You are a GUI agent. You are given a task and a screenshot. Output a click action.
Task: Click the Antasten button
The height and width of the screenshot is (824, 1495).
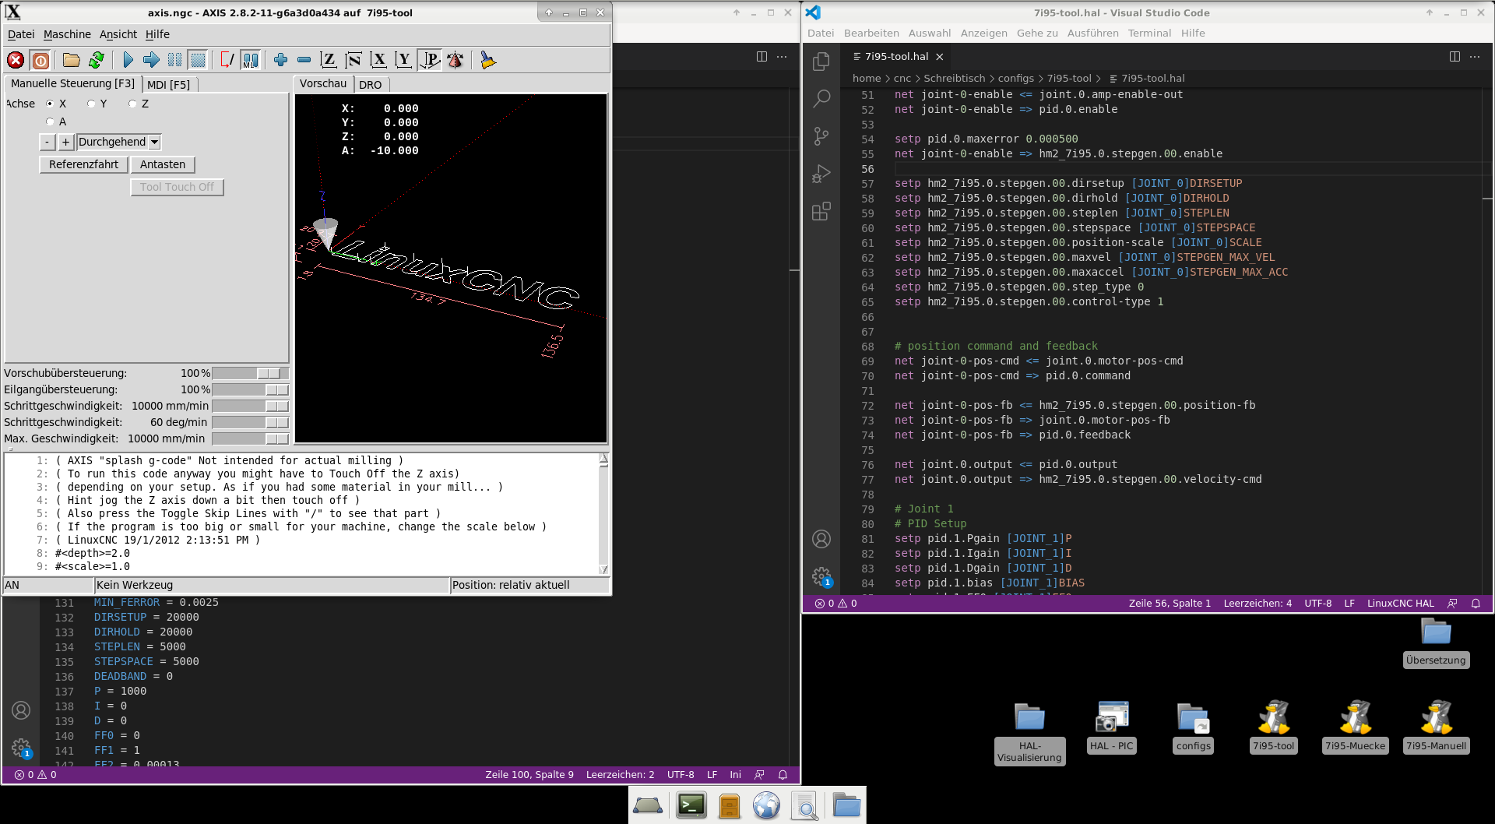click(163, 164)
